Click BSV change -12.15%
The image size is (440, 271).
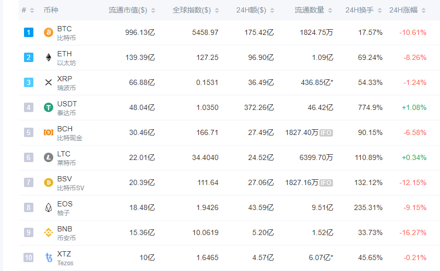(x=413, y=182)
